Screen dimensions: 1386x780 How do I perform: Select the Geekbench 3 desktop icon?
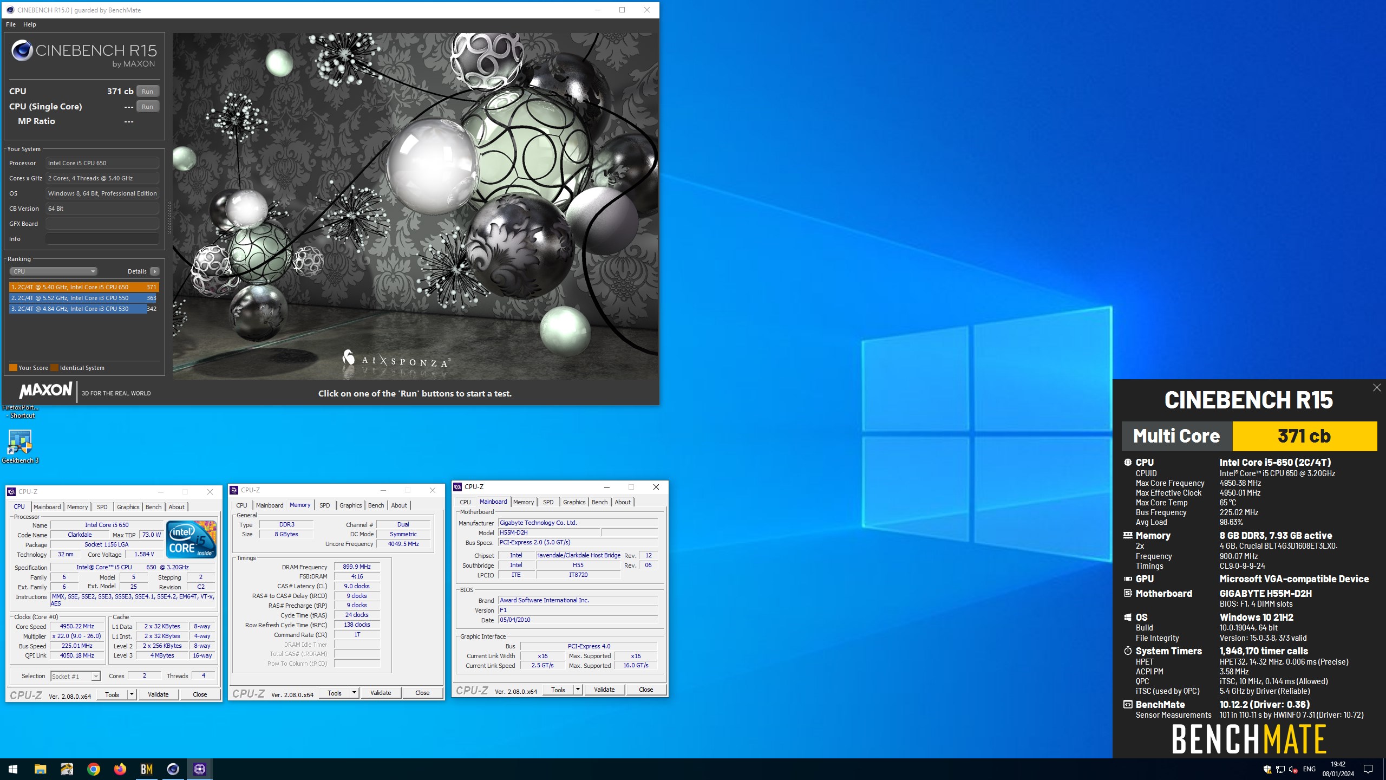point(20,446)
